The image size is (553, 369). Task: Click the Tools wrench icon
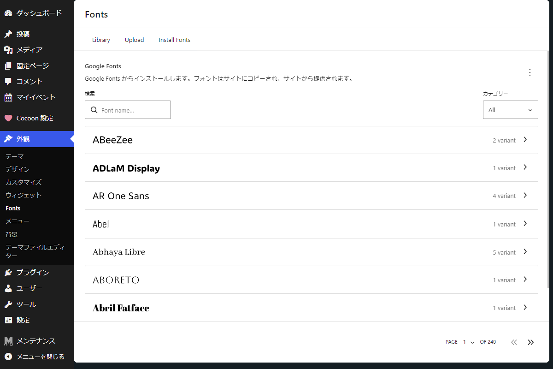[x=8, y=304]
